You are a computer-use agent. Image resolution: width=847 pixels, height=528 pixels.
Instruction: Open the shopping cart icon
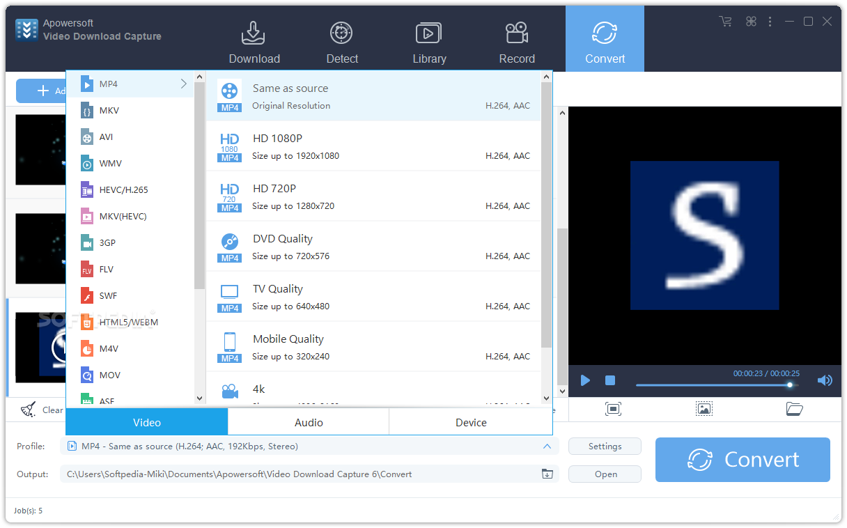coord(726,22)
